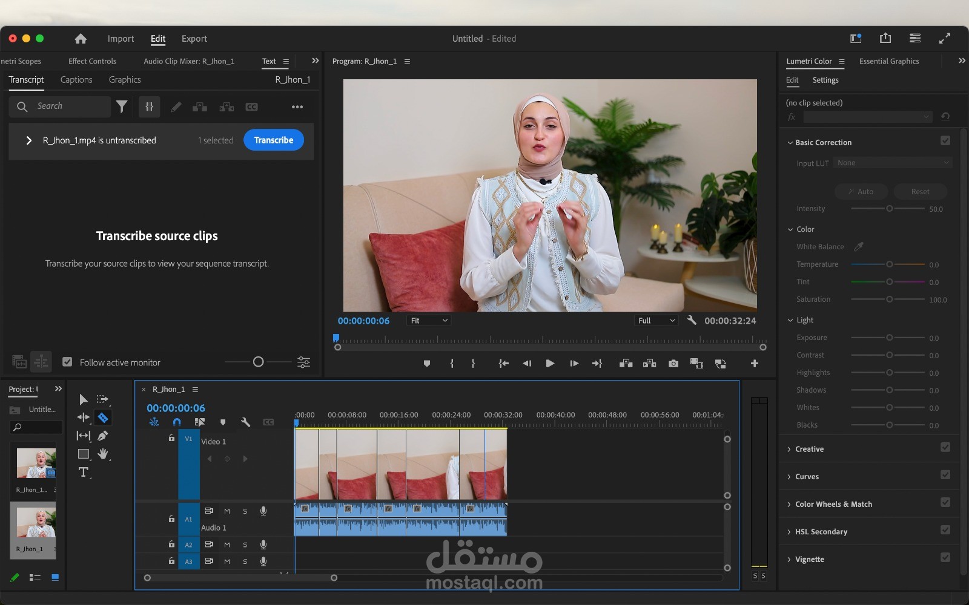Image resolution: width=969 pixels, height=605 pixels.
Task: Open the Program Monitor button editor plus
Action: coord(755,364)
